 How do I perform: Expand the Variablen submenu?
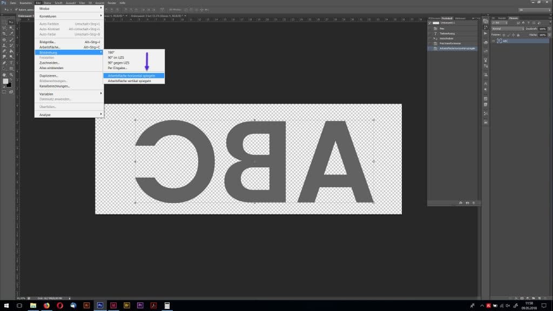69,94
